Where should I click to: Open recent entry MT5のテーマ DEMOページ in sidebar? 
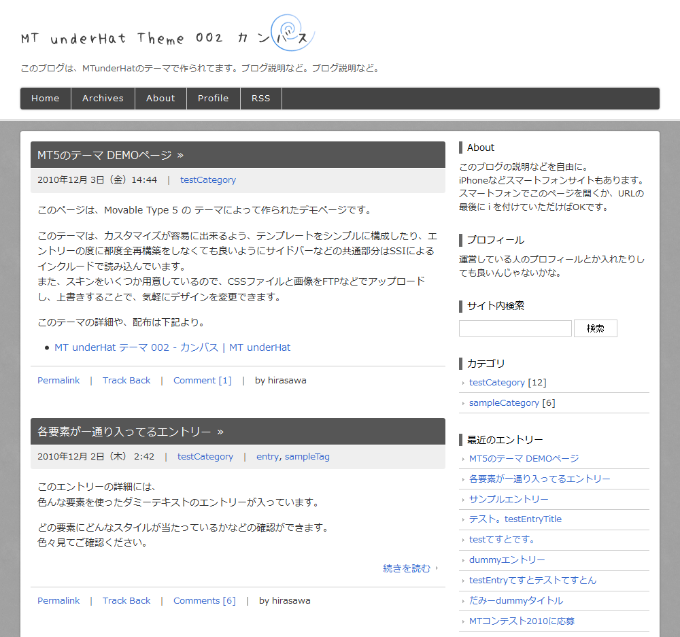point(524,458)
